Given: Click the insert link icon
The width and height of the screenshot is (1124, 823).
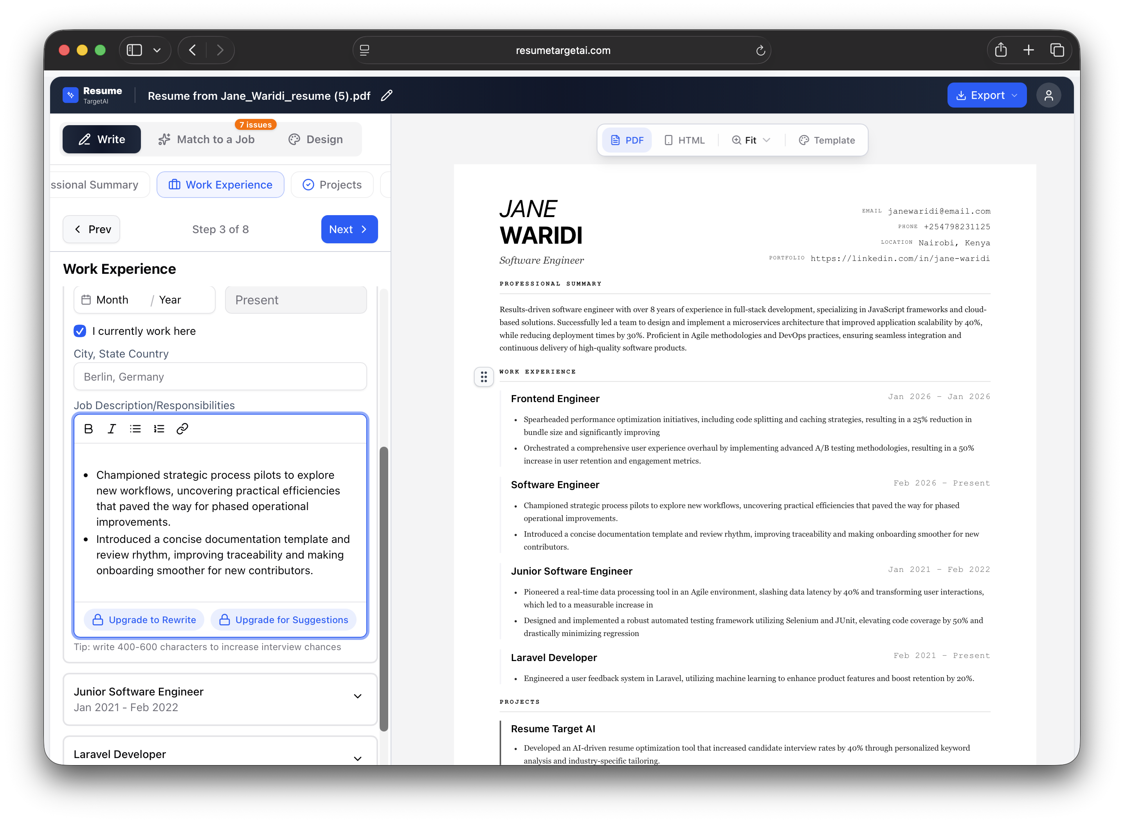Looking at the screenshot, I should (182, 429).
